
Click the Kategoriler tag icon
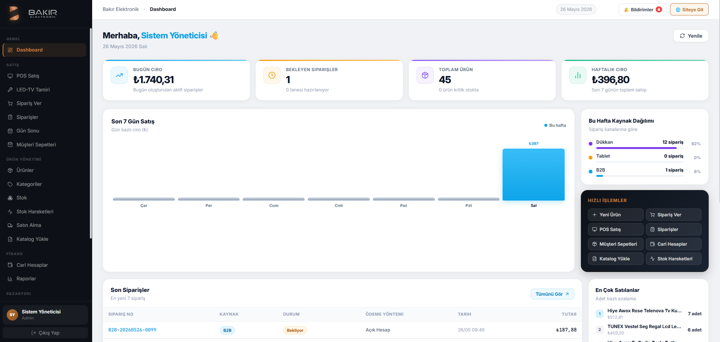(x=10, y=184)
